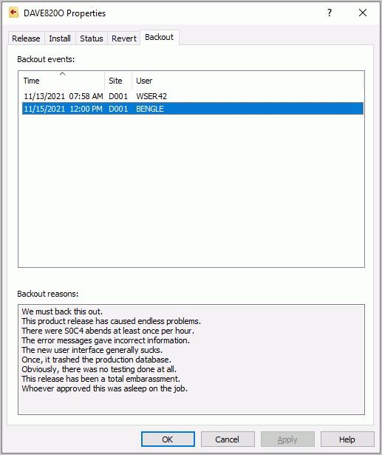This screenshot has width=382, height=455.
Task: Click the Help button
Action: tap(347, 439)
